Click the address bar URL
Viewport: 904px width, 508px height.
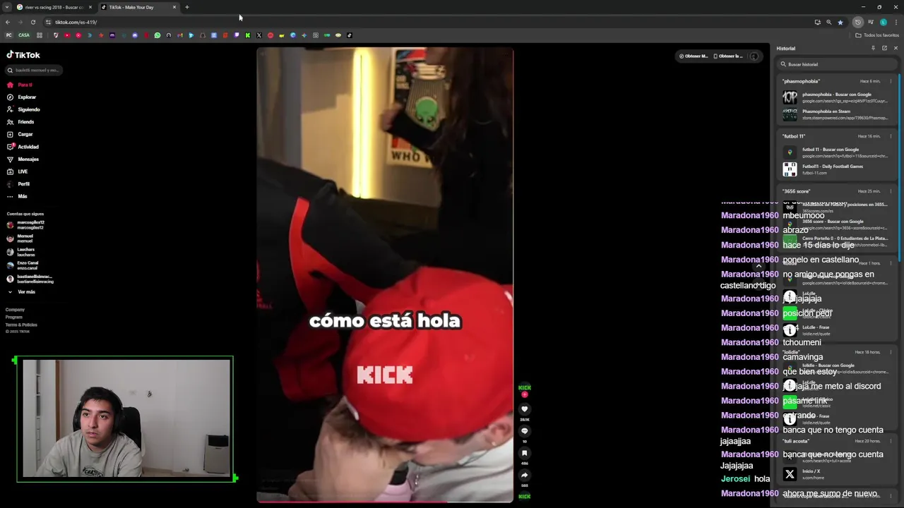tap(76, 22)
